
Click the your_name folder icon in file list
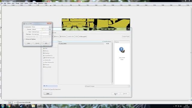pyautogui.click(x=59, y=43)
